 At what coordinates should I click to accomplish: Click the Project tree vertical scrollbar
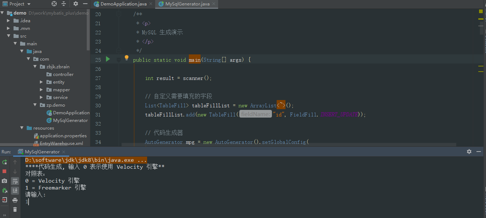click(x=89, y=30)
